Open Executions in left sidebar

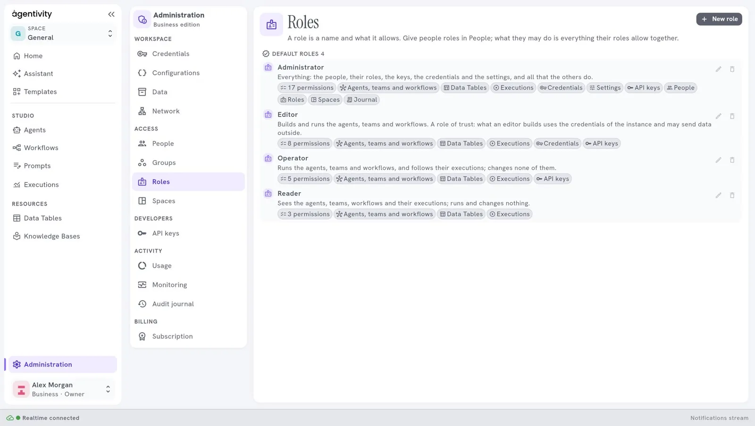[x=63, y=185]
